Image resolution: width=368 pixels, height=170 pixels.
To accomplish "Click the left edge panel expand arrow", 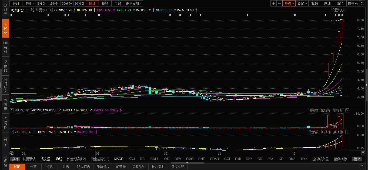I will [1, 85].
